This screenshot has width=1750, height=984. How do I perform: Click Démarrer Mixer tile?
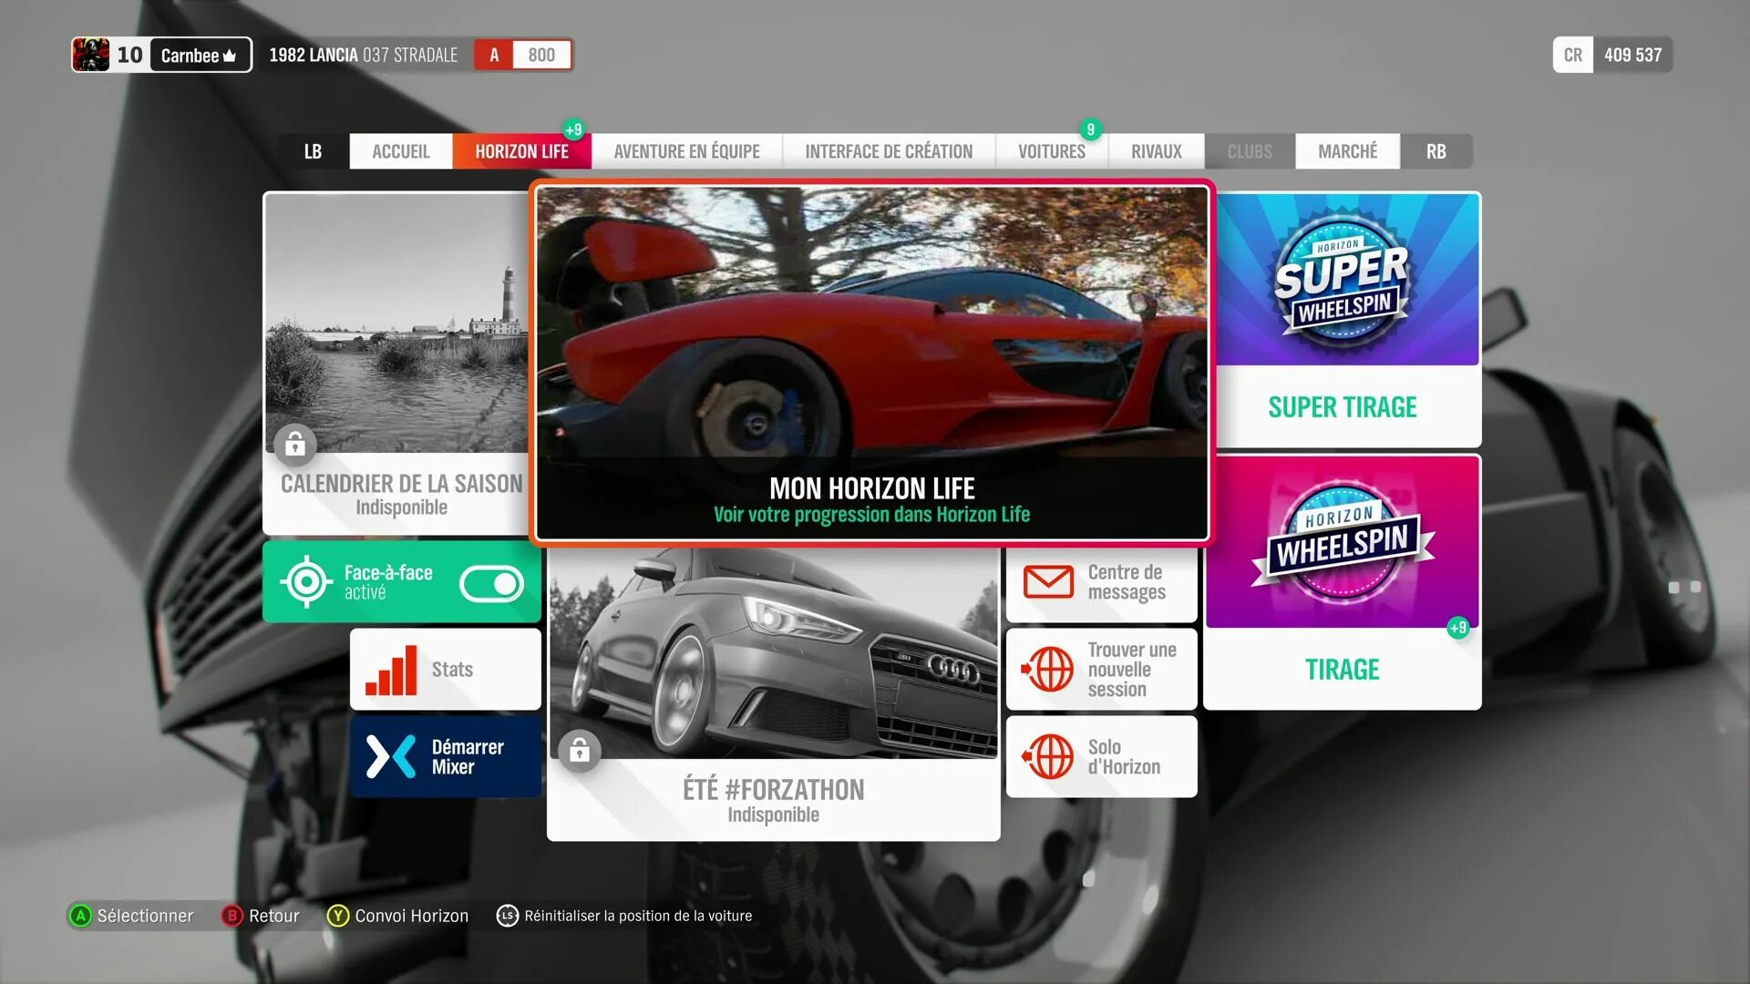tap(446, 756)
